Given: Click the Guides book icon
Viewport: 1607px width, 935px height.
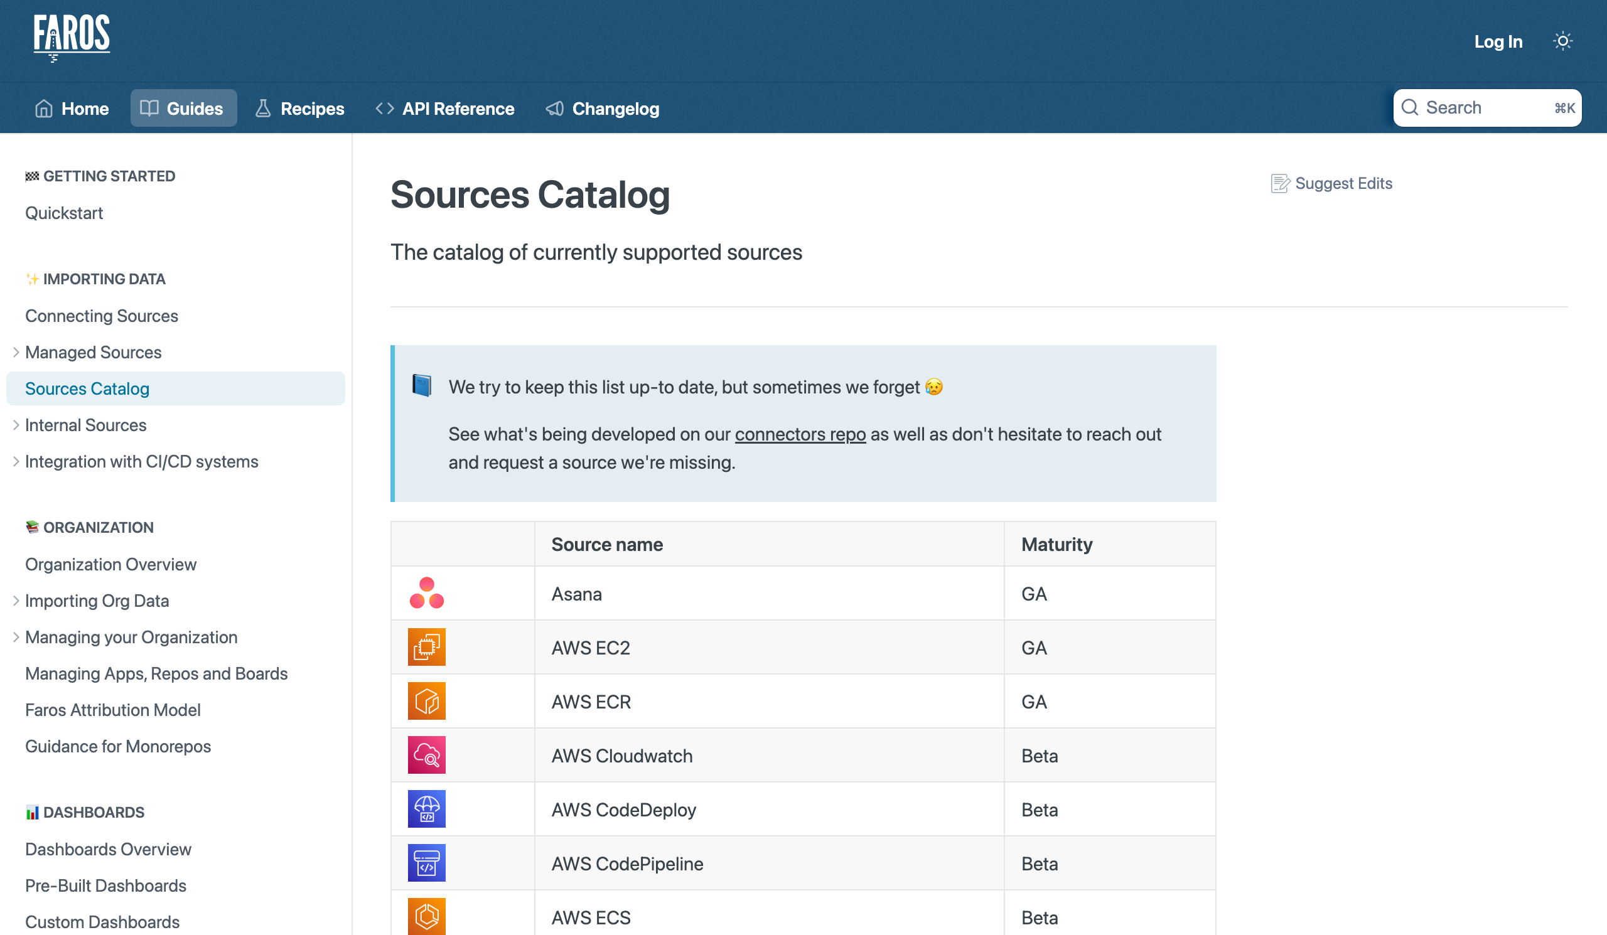Looking at the screenshot, I should click(x=149, y=109).
